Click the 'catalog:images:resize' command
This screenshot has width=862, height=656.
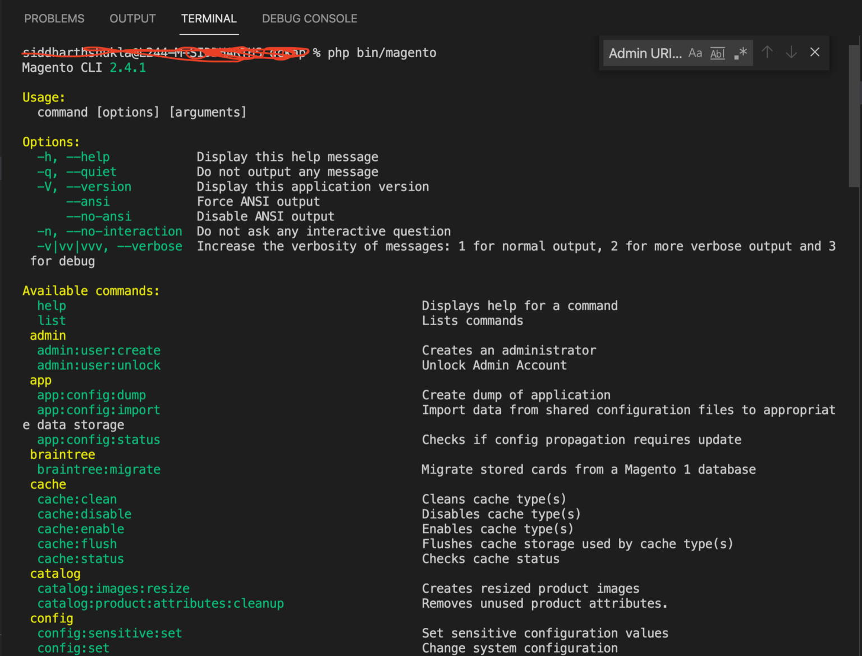pyautogui.click(x=113, y=589)
